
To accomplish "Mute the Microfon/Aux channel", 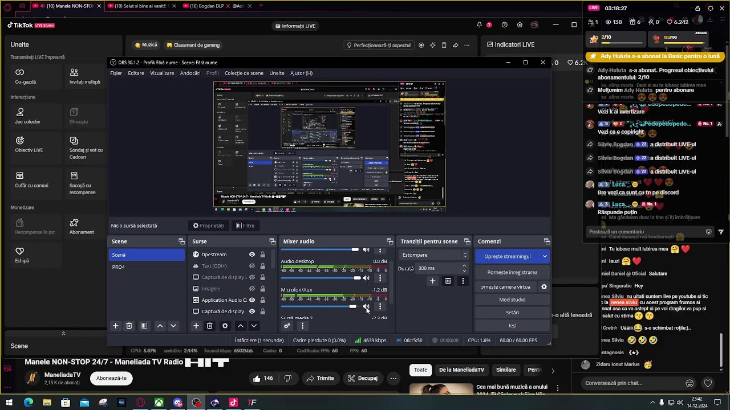I will point(366,306).
